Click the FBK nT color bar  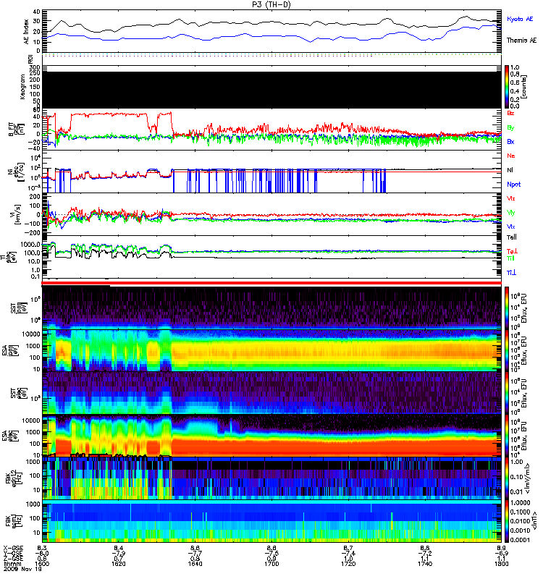(x=507, y=522)
